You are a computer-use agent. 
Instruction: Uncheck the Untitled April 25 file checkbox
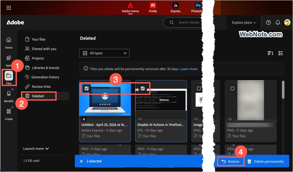pos(87,88)
